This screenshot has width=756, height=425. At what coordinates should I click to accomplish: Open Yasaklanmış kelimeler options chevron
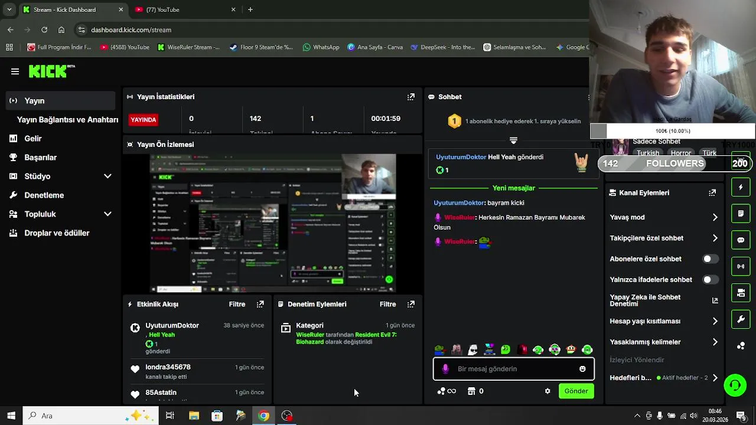[x=715, y=342]
